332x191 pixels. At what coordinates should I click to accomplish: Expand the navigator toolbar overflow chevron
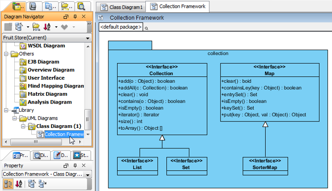click(89, 24)
